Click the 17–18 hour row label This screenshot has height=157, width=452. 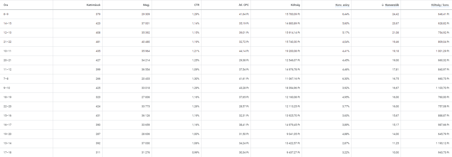(x=8, y=153)
